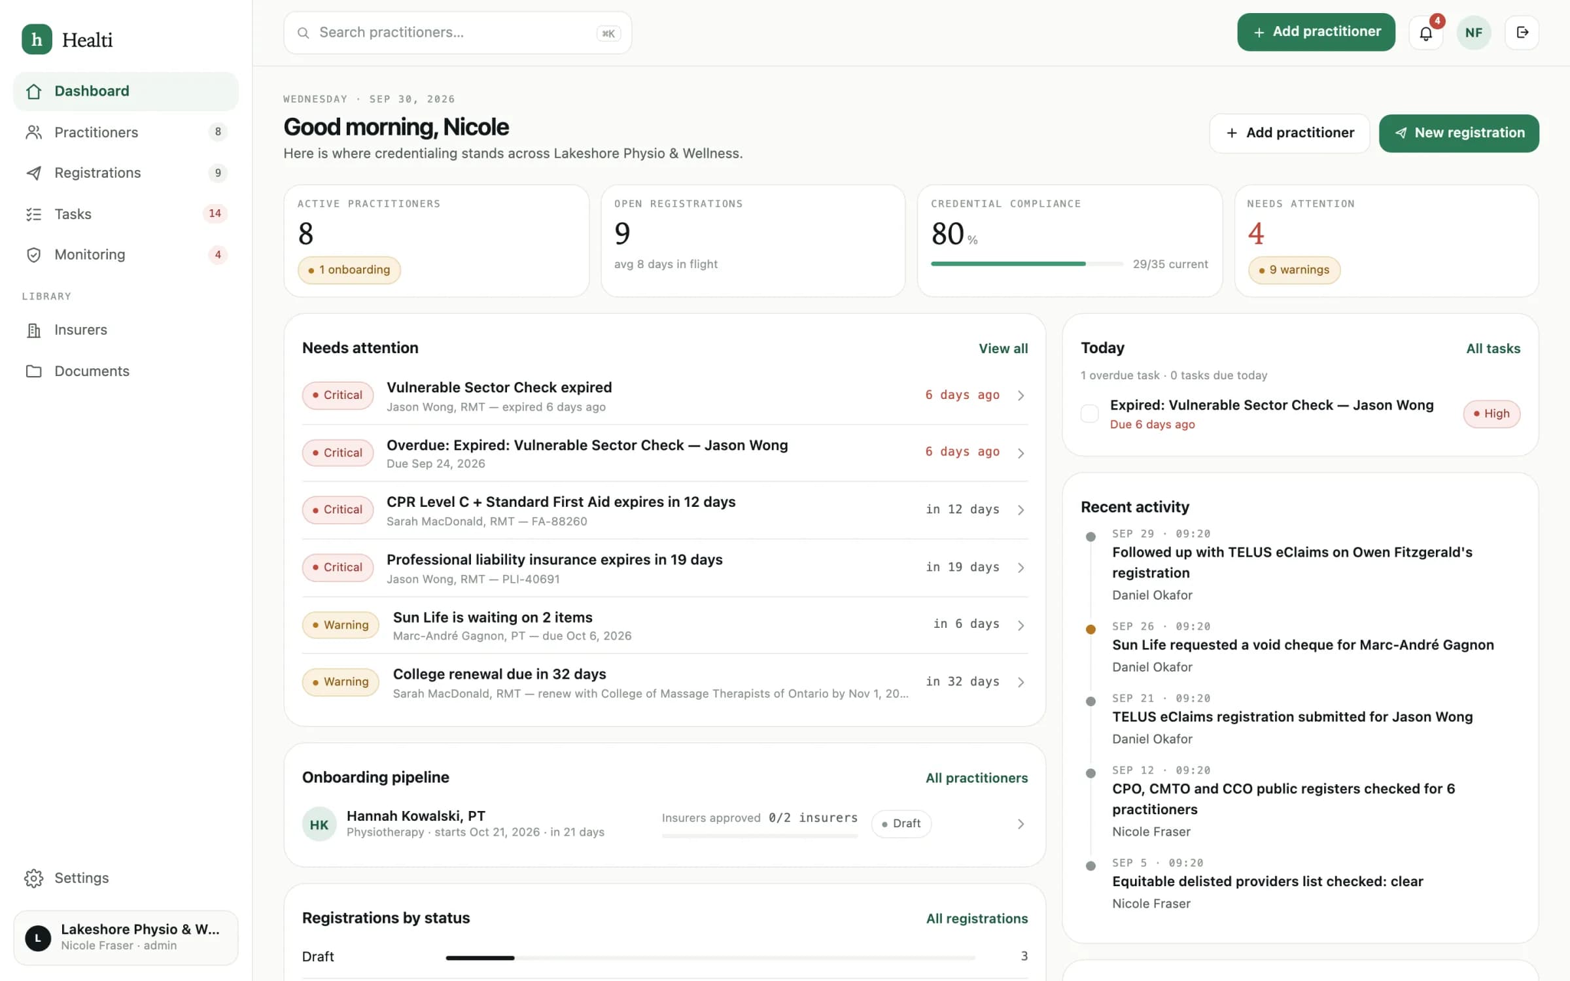Open College renewal due row chevron
The height and width of the screenshot is (981, 1570).
point(1020,682)
